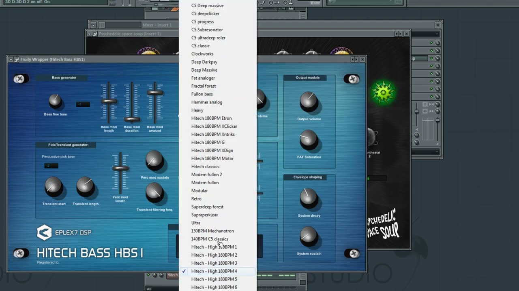Viewport: 519px width, 291px height.
Task: Click the Transient filtering freq. knob
Action: click(154, 193)
